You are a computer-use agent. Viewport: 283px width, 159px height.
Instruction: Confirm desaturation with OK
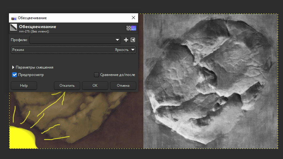95,86
